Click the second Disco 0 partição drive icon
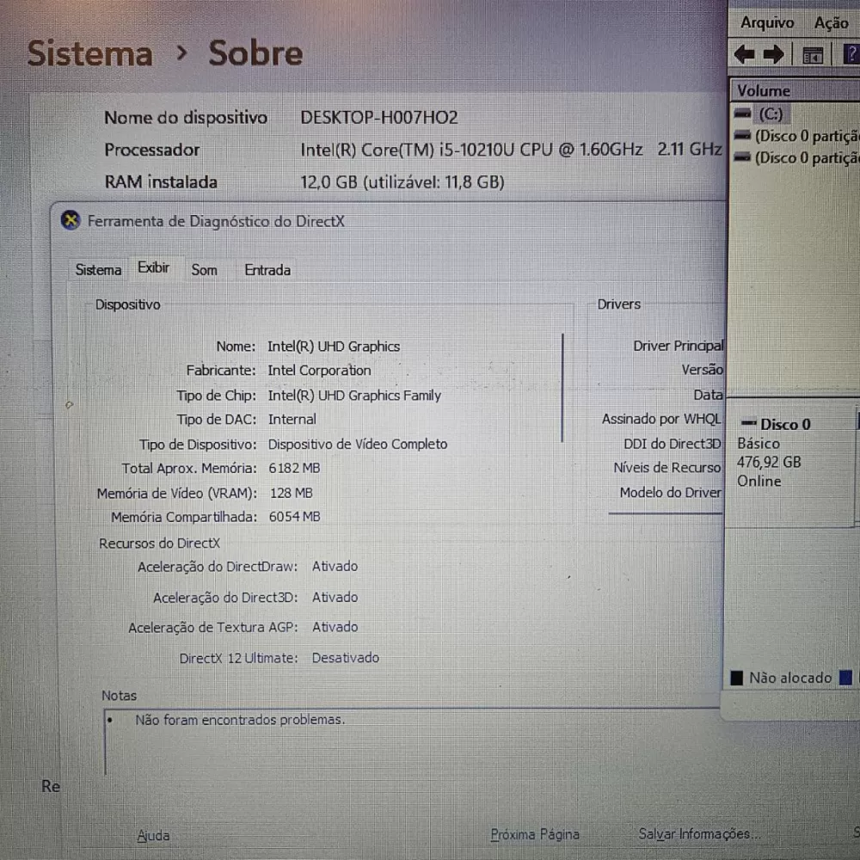The width and height of the screenshot is (860, 860). pyautogui.click(x=743, y=157)
